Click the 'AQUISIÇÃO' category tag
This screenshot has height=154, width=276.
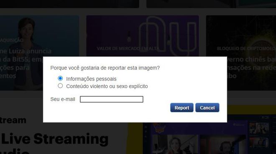click(12, 40)
